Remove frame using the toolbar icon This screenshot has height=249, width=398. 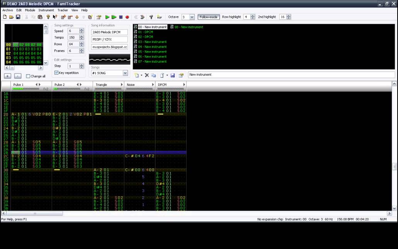[70, 17]
